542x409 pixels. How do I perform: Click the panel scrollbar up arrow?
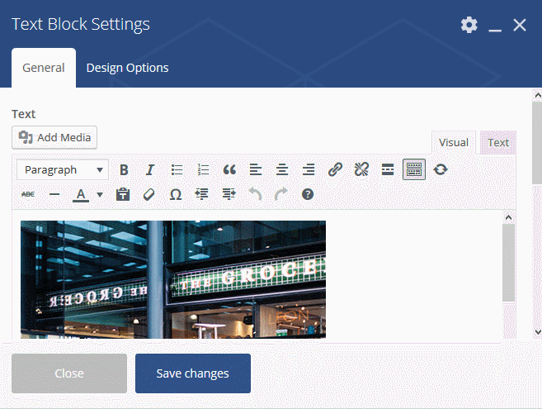(538, 95)
